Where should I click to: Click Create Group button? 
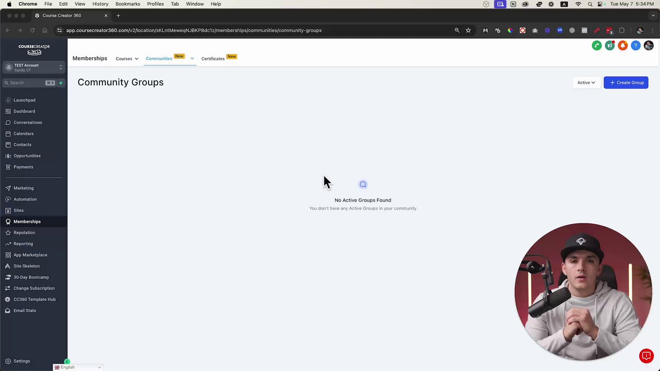tap(626, 82)
